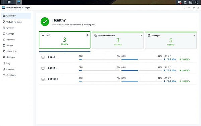Select the Storage summary card
The width and height of the screenshot is (201, 126).
click(171, 40)
